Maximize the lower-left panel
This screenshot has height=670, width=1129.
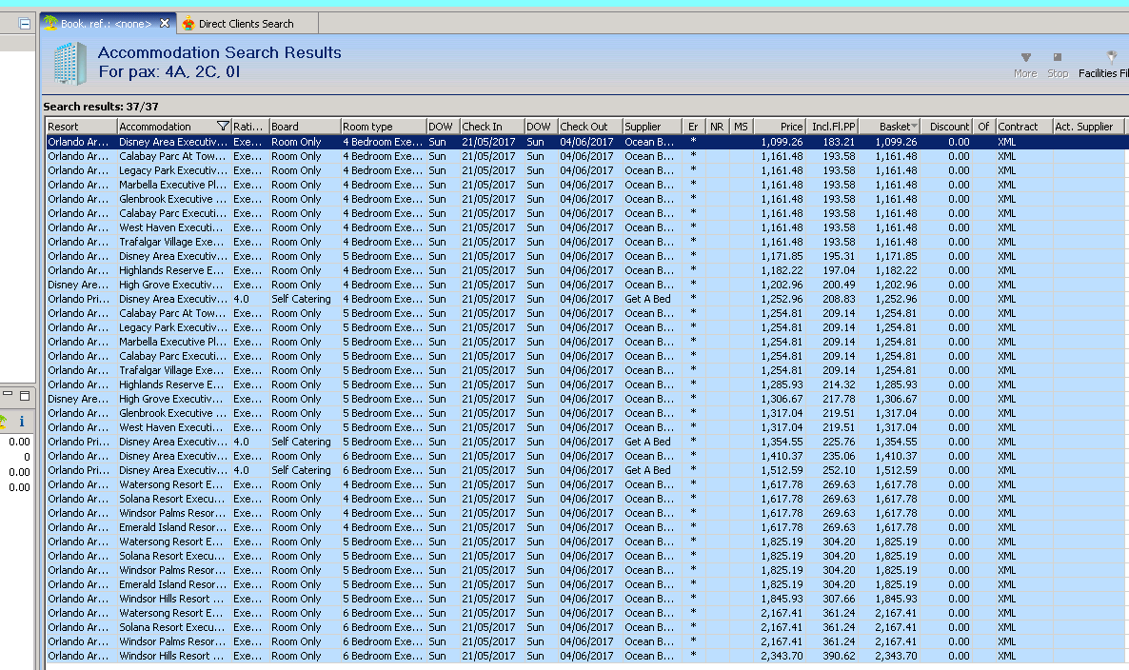tap(25, 396)
